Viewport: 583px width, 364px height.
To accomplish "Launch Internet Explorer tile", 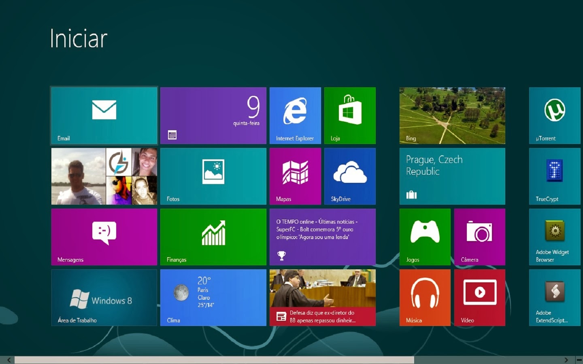I will 295,116.
